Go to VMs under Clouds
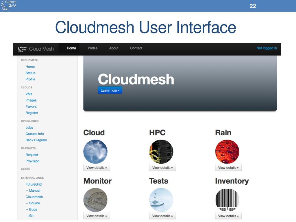Screen dimensions: 296x222 click(x=29, y=94)
